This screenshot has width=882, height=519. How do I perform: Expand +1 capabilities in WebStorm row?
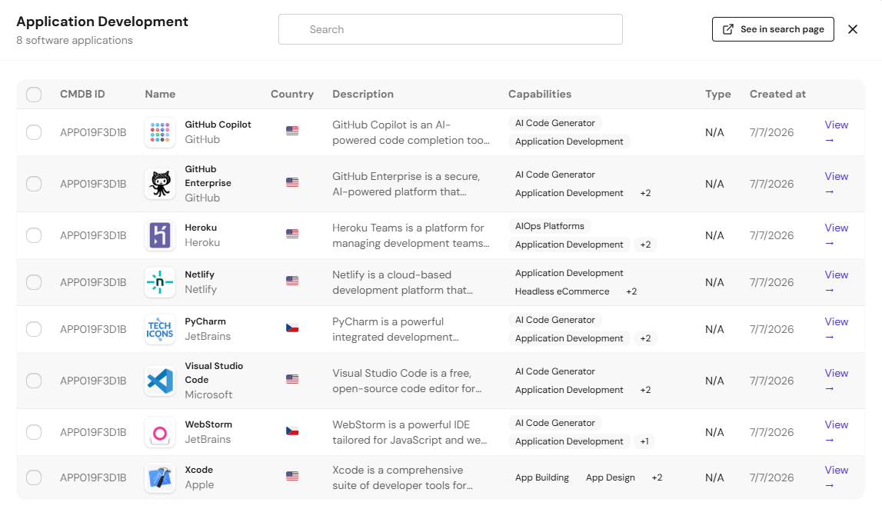[644, 441]
